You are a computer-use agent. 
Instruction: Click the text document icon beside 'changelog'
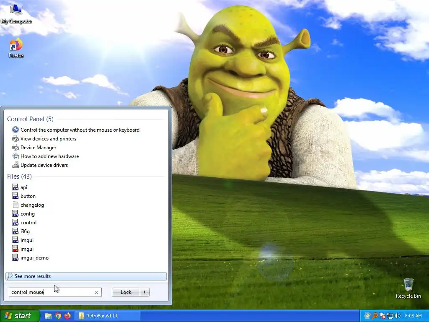pos(16,205)
